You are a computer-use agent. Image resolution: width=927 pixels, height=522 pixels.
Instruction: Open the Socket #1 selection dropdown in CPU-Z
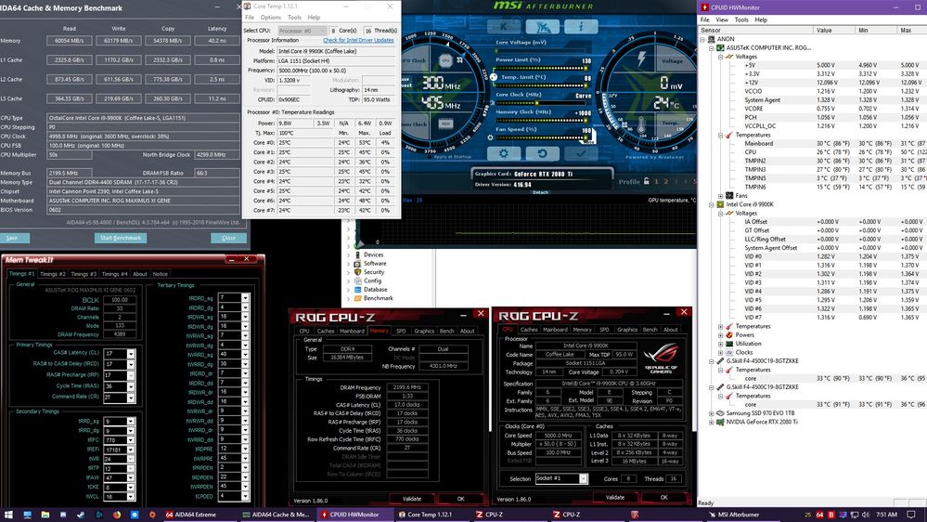pos(583,478)
